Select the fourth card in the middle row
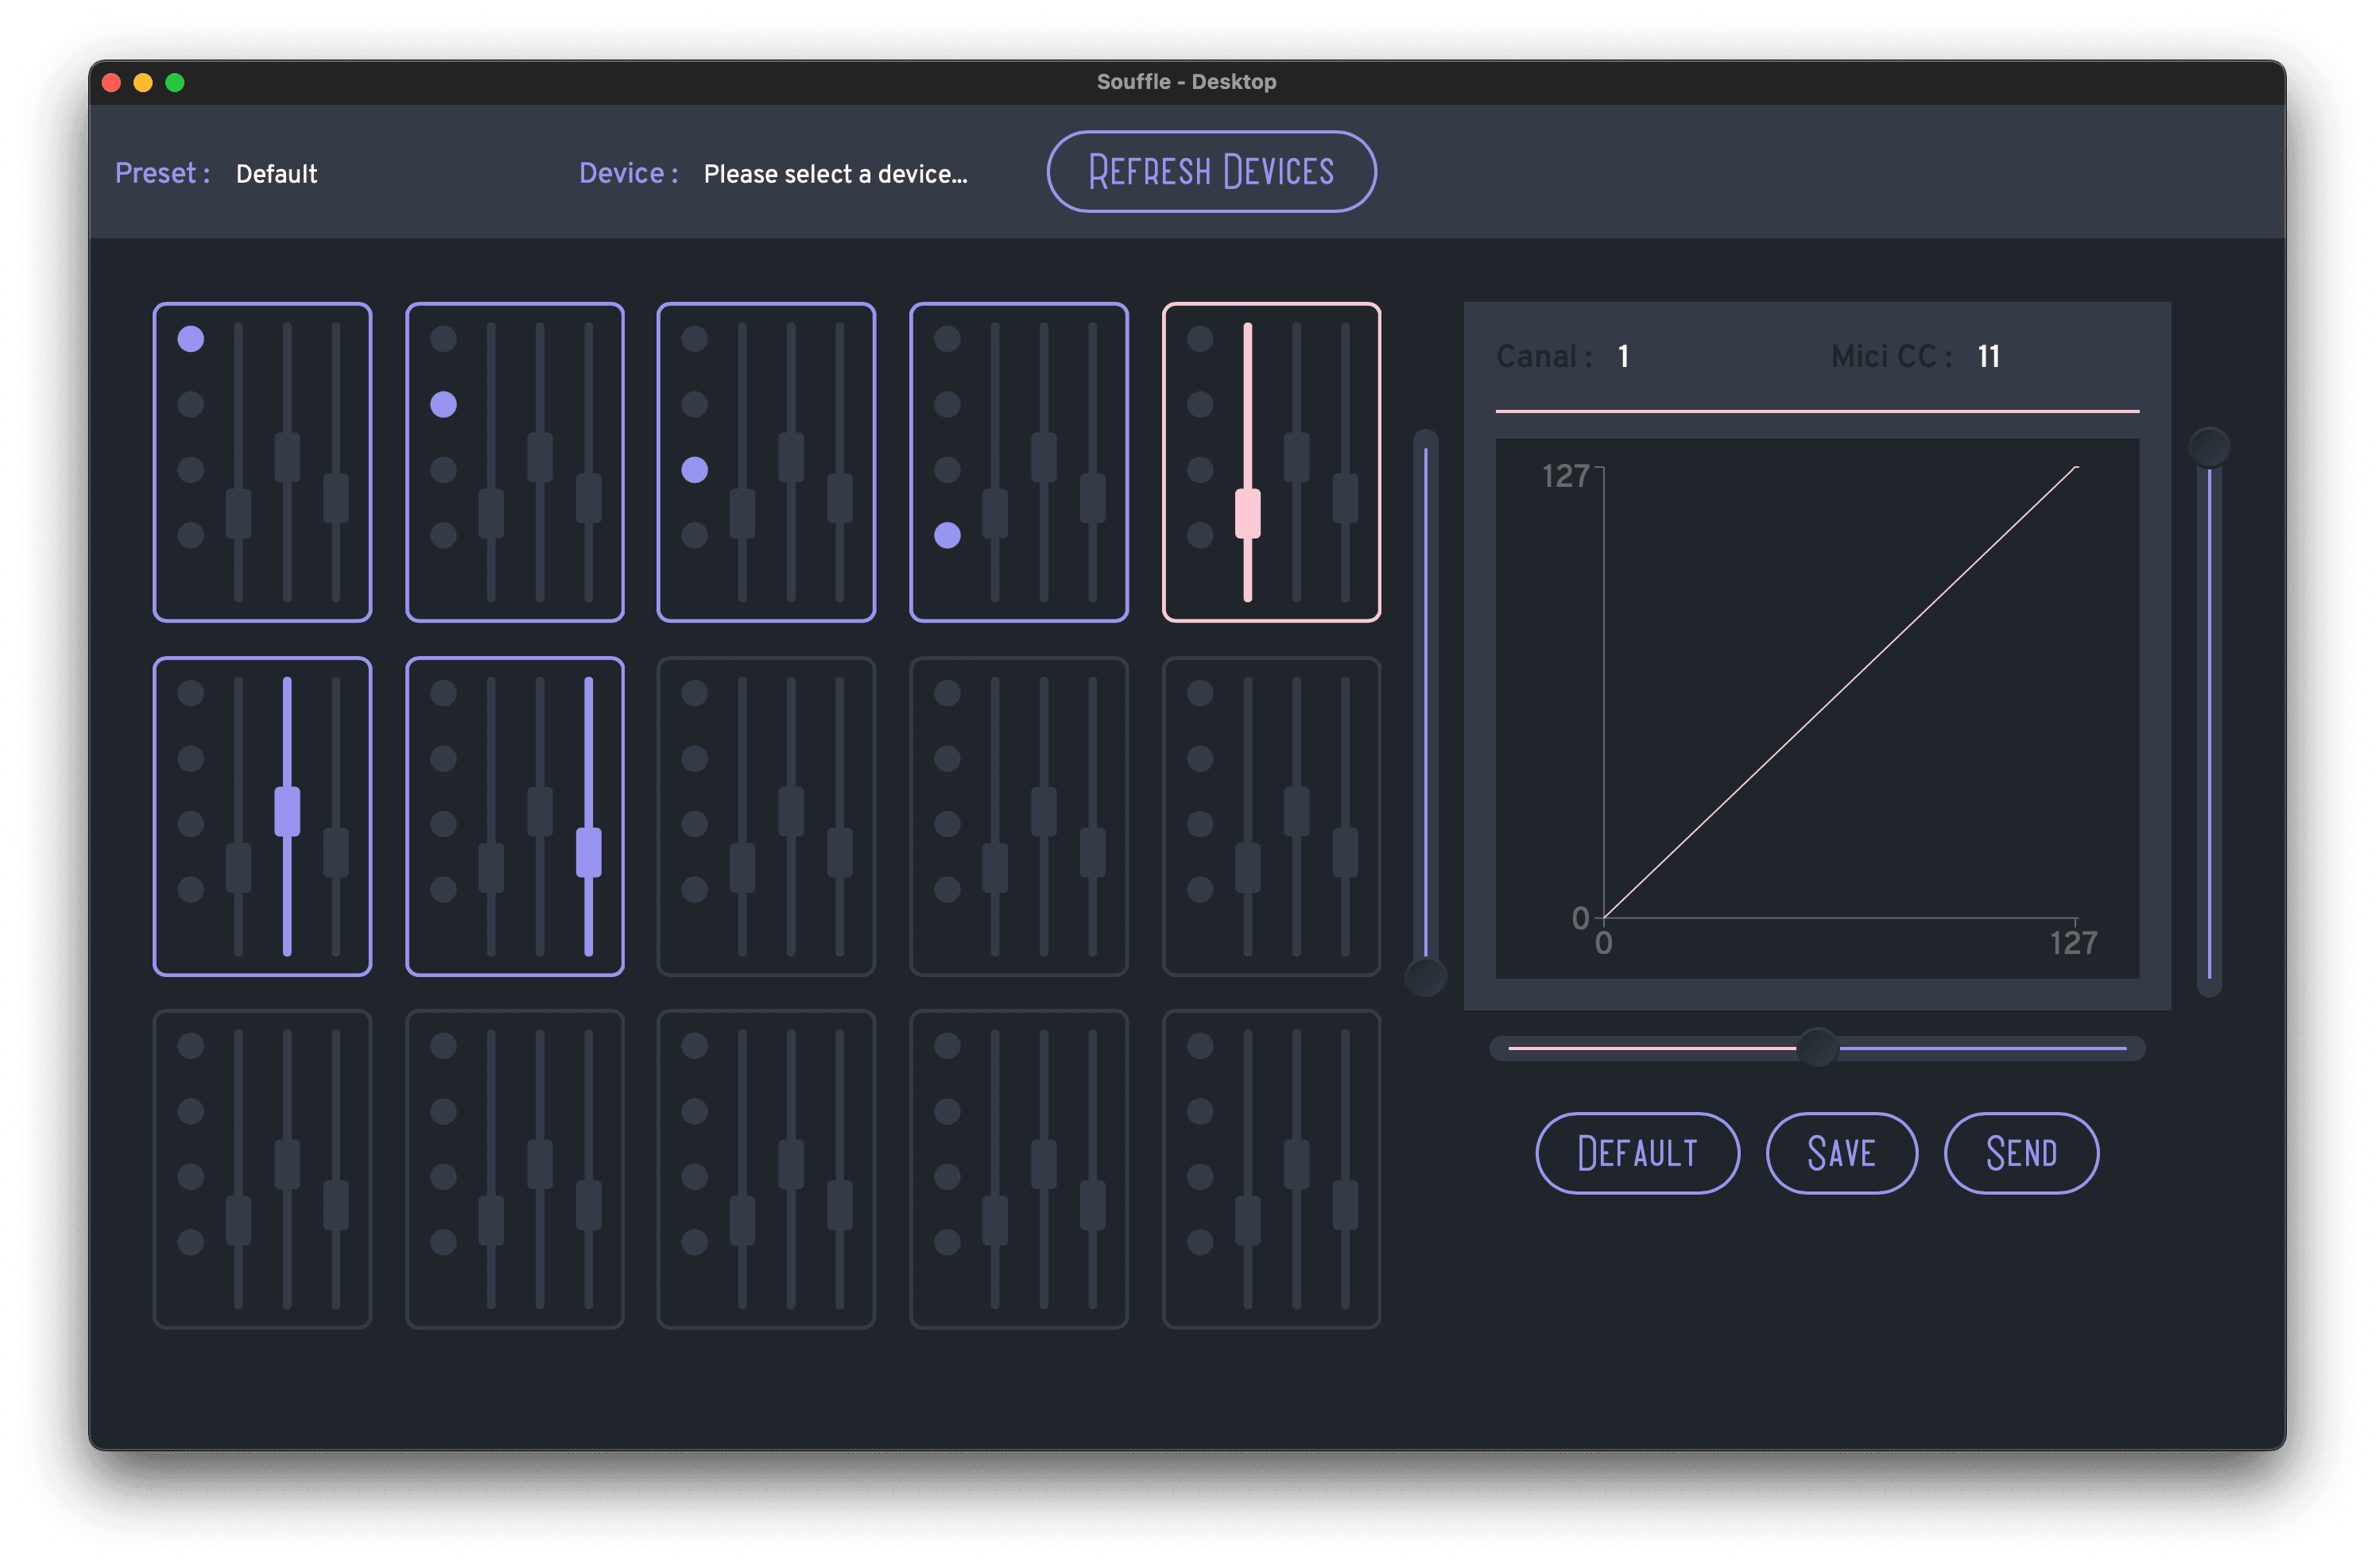This screenshot has height=1568, width=2375. 1018,816
